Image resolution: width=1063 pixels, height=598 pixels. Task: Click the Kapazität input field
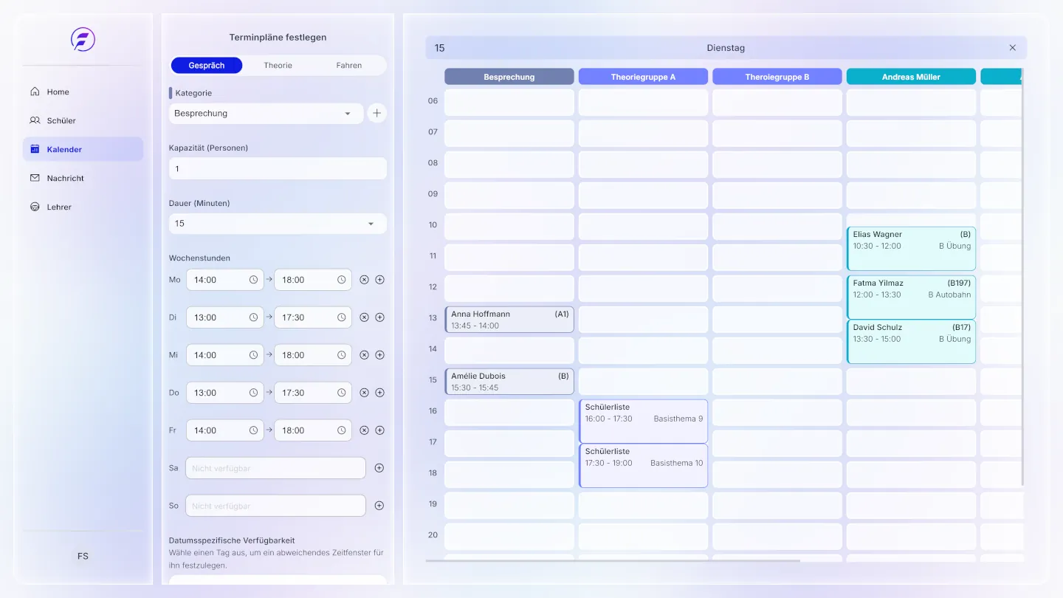[278, 168]
